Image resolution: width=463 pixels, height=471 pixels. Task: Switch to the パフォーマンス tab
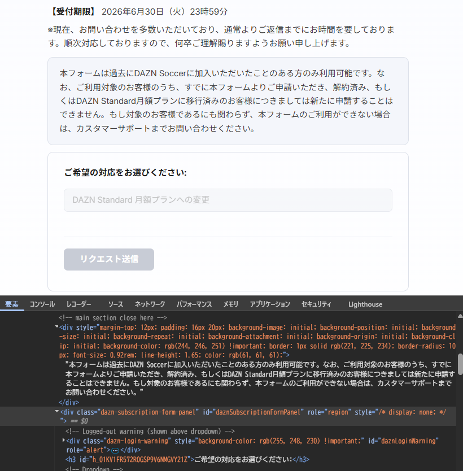pyautogui.click(x=194, y=304)
